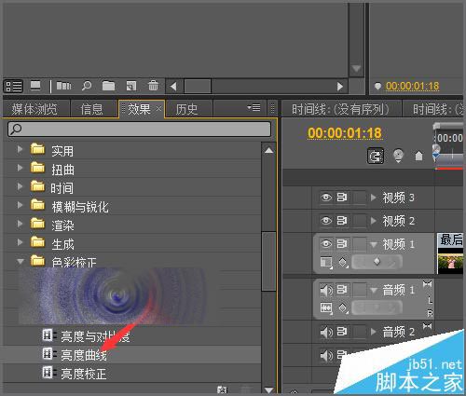Image resolution: width=466 pixels, height=396 pixels.
Task: Click the new item icon
Action: click(x=131, y=86)
